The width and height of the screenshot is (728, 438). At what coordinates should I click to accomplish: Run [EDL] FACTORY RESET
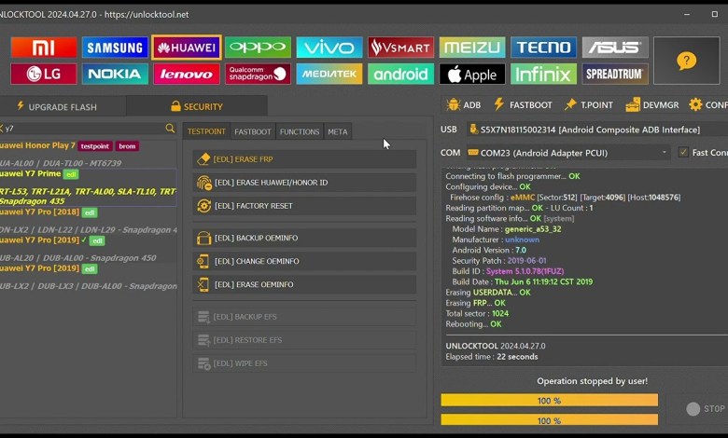click(x=304, y=206)
